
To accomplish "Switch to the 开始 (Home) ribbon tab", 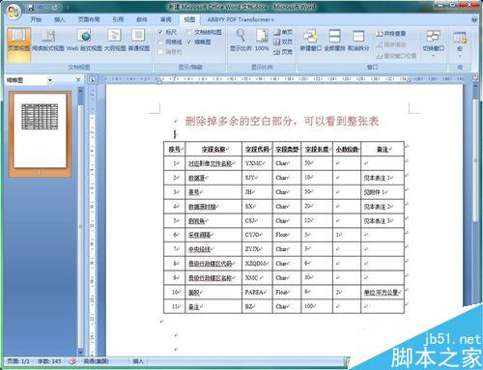I will pos(36,19).
